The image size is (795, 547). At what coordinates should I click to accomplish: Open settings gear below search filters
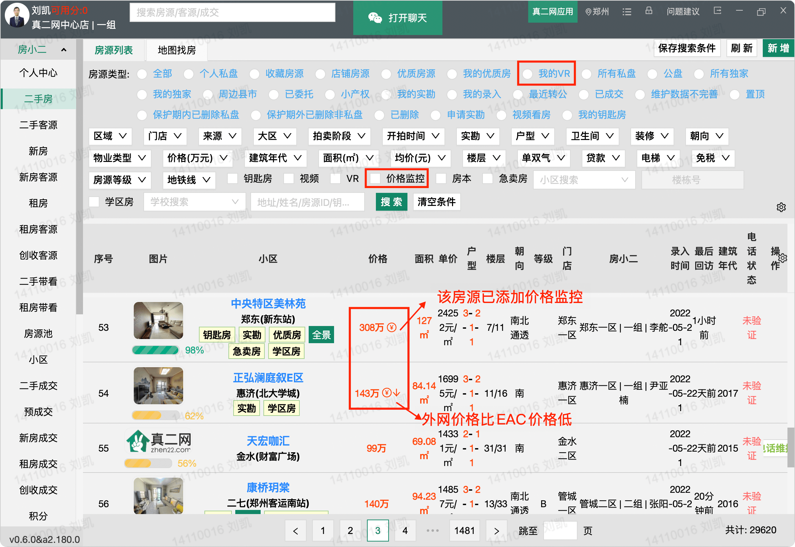[x=781, y=207]
